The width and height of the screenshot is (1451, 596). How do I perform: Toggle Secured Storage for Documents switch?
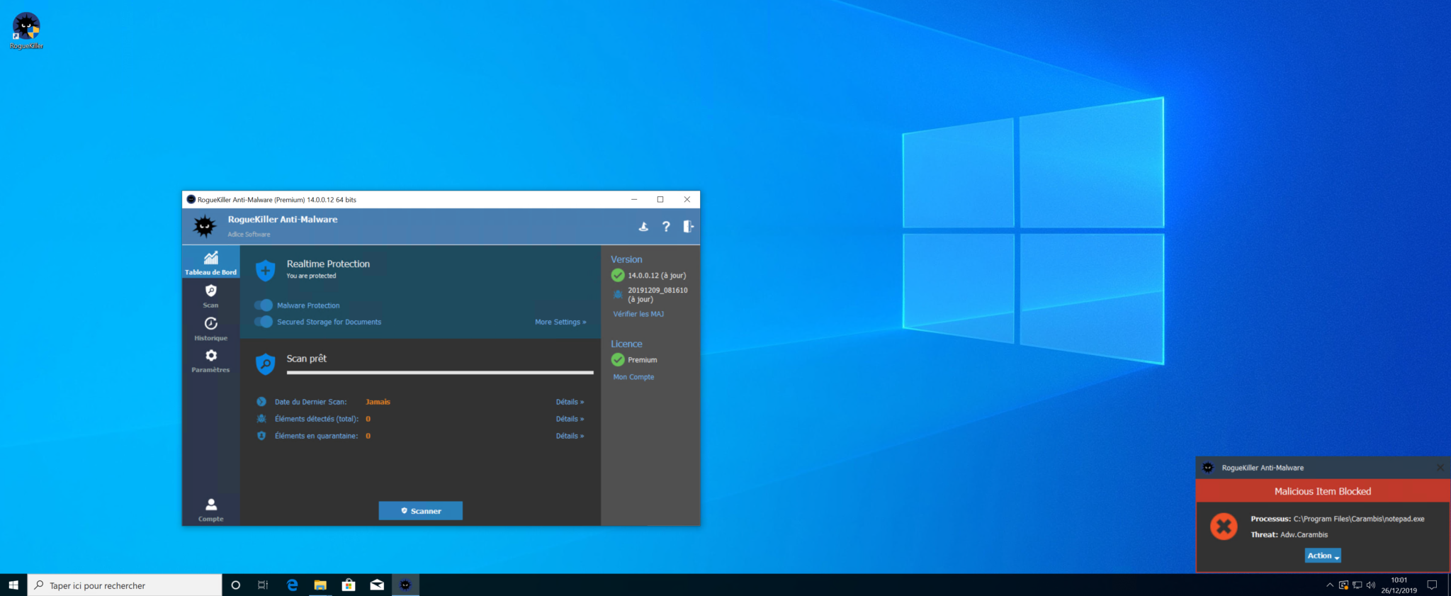point(264,322)
